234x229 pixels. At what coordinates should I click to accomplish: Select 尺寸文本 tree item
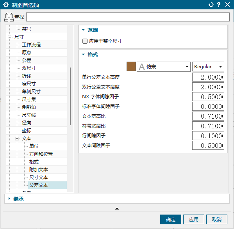39,177
